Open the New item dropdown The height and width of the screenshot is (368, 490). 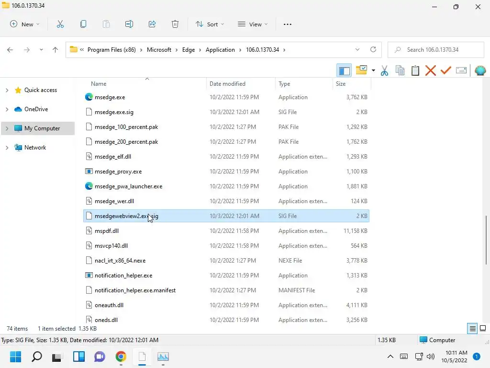pos(25,24)
